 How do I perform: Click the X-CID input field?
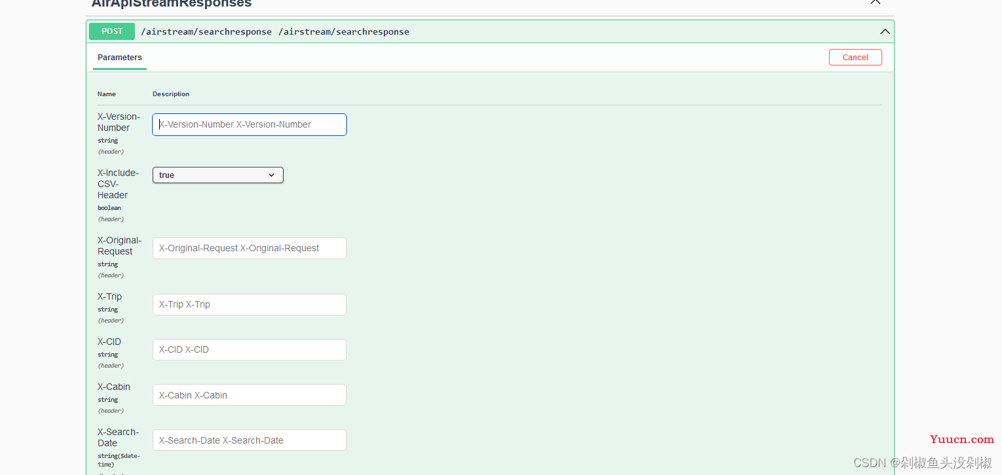coord(250,349)
